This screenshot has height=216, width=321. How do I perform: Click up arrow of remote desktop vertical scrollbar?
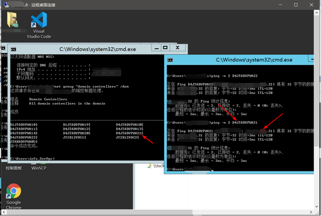point(317,13)
